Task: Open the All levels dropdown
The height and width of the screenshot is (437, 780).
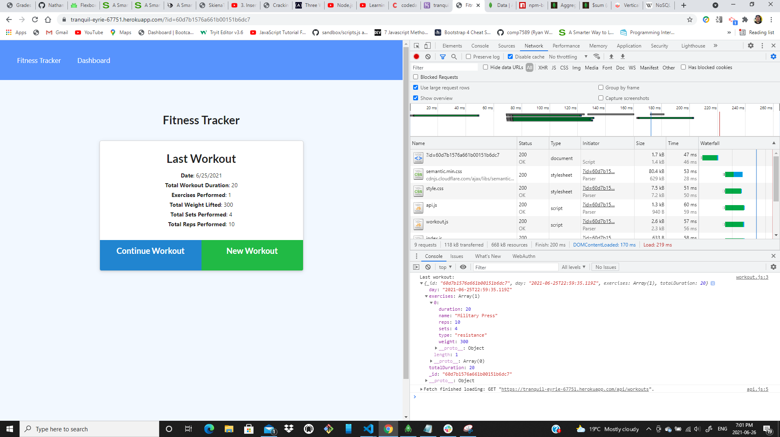Action: [x=573, y=267]
